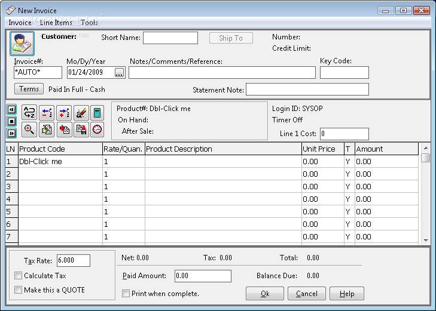Click the Product Description cell in line 1
The height and width of the screenshot is (311, 436).
pyautogui.click(x=223, y=161)
